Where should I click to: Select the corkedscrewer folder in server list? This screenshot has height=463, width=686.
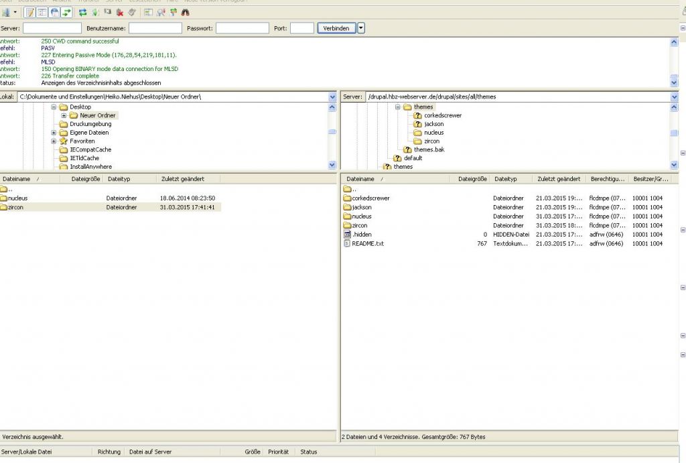[x=370, y=198]
